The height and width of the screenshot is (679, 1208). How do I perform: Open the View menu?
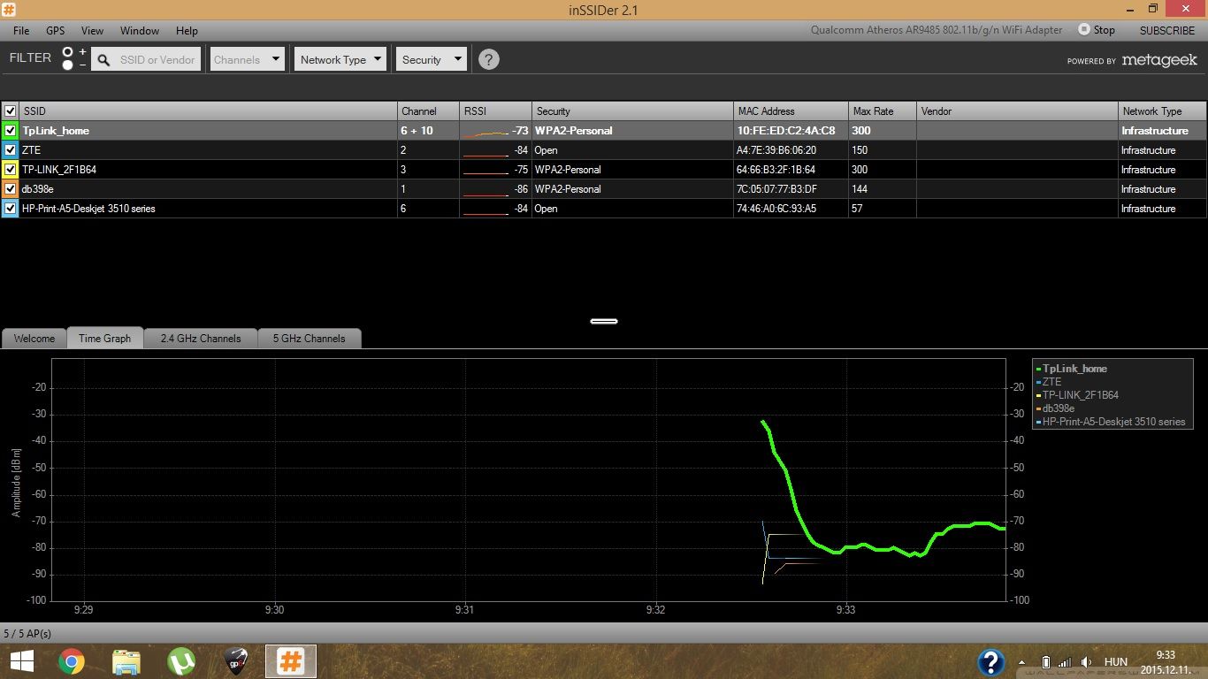(x=92, y=30)
